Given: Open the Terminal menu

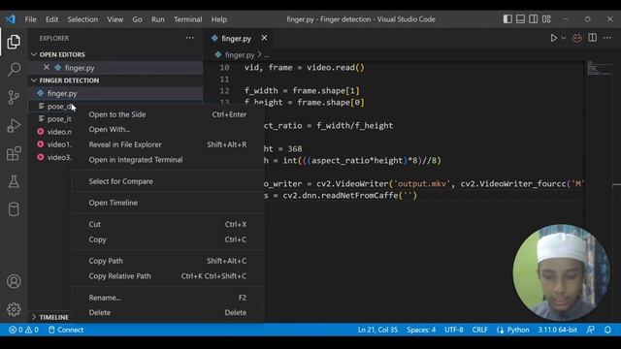Looking at the screenshot, I should pos(187,19).
